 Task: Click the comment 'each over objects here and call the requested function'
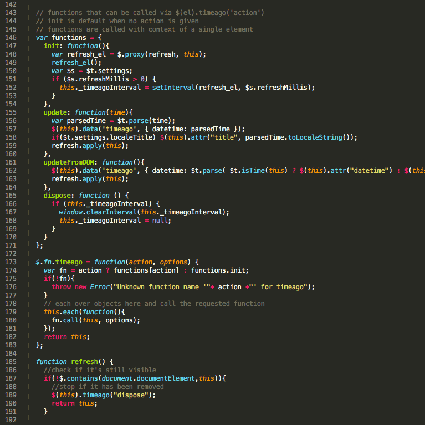tap(154, 304)
